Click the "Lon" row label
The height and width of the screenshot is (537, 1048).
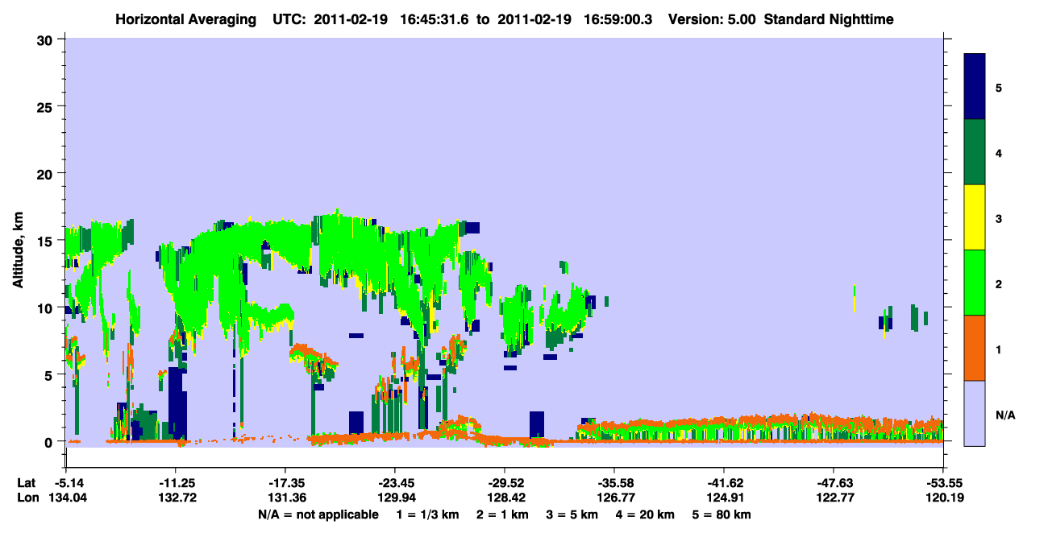click(27, 498)
